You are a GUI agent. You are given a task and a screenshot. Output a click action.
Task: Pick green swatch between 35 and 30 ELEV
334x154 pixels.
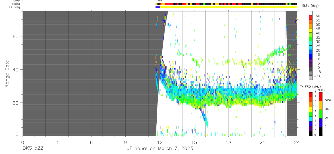311,39
